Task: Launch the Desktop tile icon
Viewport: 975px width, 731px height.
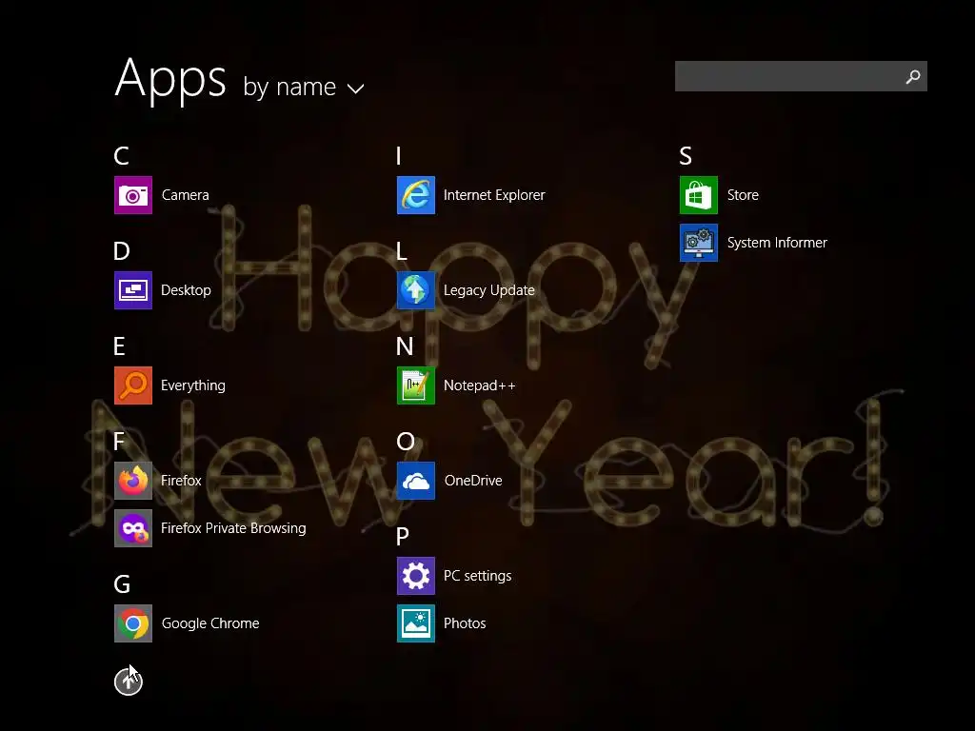Action: click(x=133, y=289)
